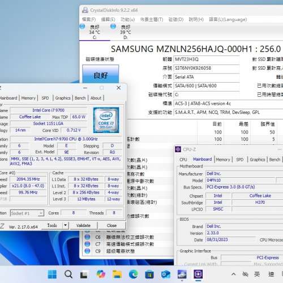Click the IME indicator to the right of 英

[271, 274]
